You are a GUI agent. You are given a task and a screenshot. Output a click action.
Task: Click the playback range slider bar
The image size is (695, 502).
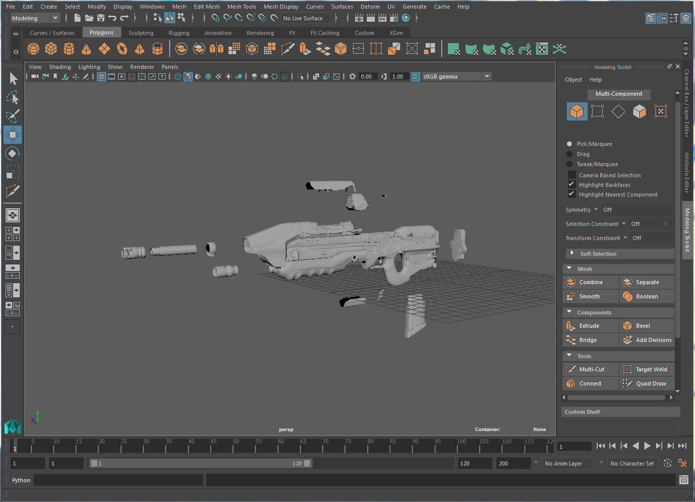pos(200,464)
